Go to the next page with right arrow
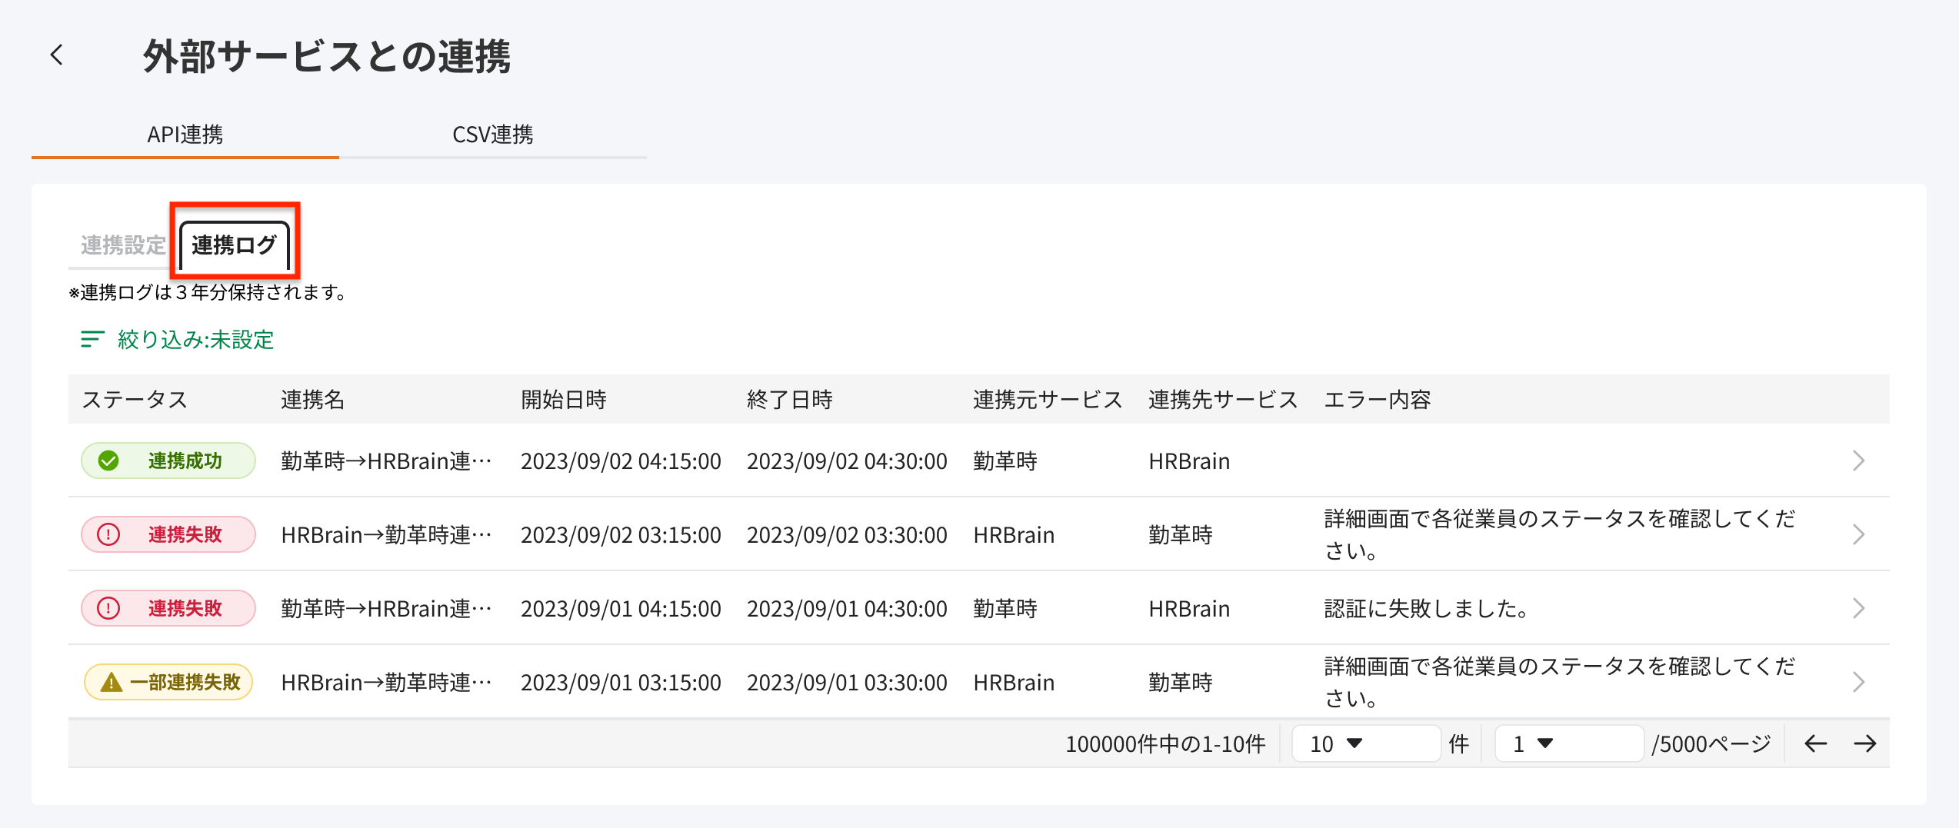The height and width of the screenshot is (828, 1959). coord(1864,743)
